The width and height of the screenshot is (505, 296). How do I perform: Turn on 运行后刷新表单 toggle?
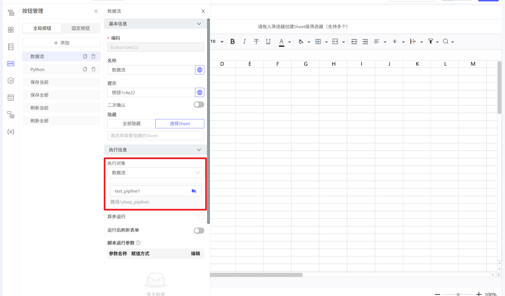(x=199, y=231)
